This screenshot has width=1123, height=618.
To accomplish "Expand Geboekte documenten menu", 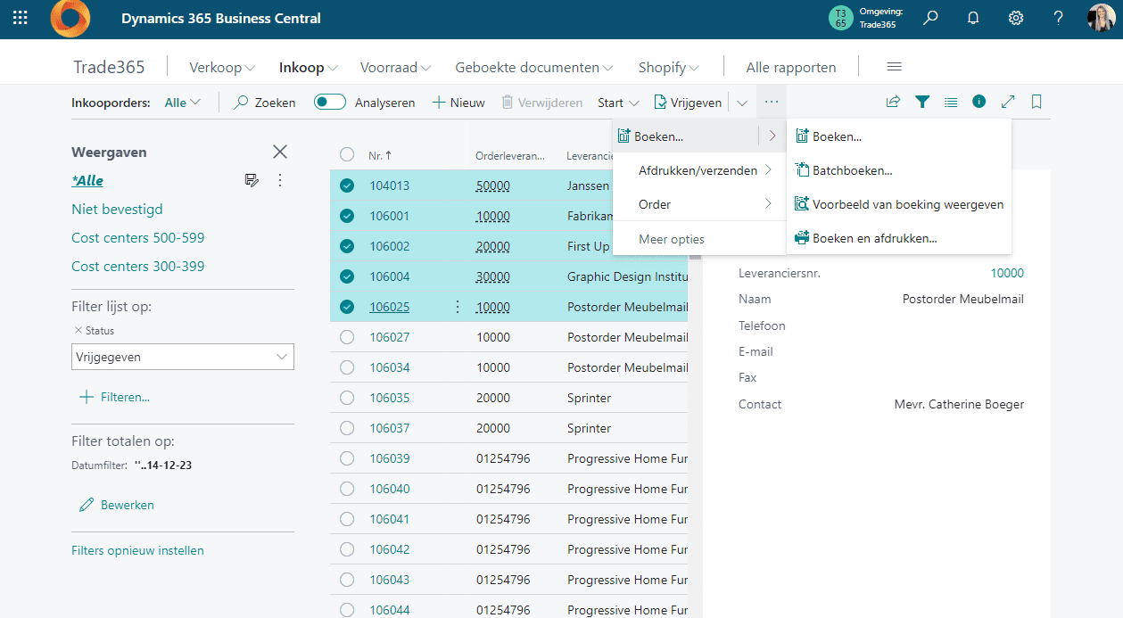I will pos(533,67).
